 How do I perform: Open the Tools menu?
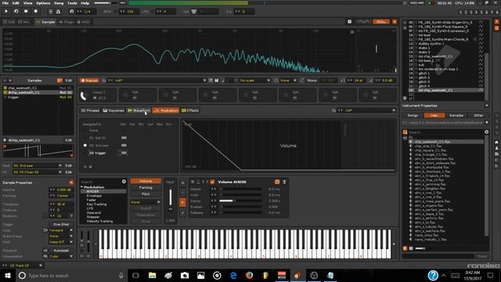[x=72, y=3]
